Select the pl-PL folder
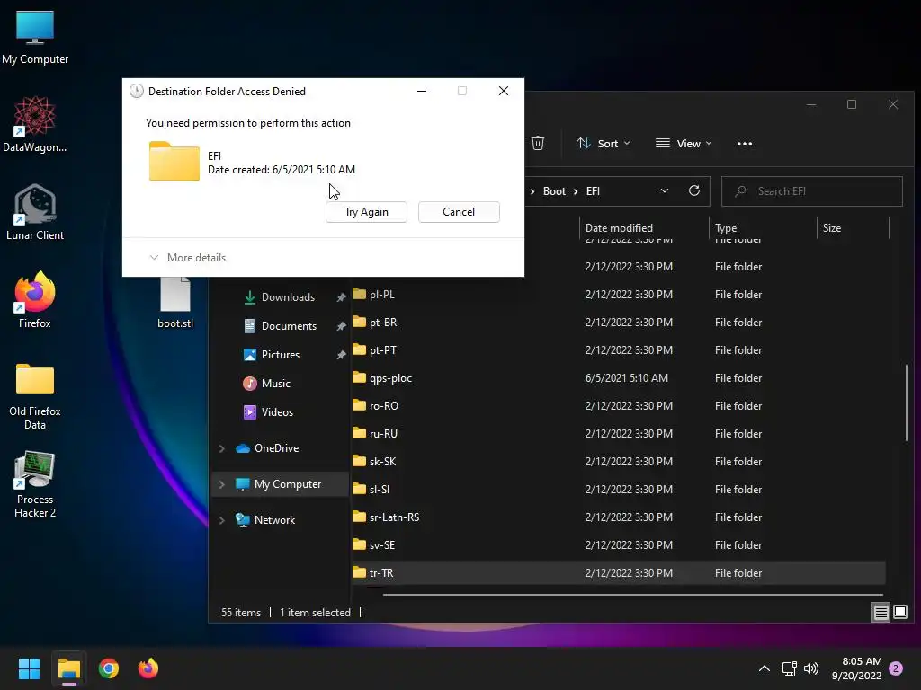This screenshot has height=690, width=921. pos(619,294)
